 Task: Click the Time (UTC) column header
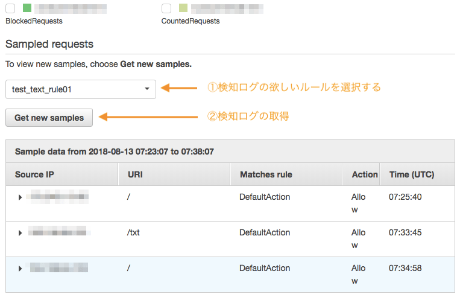pyautogui.click(x=411, y=174)
